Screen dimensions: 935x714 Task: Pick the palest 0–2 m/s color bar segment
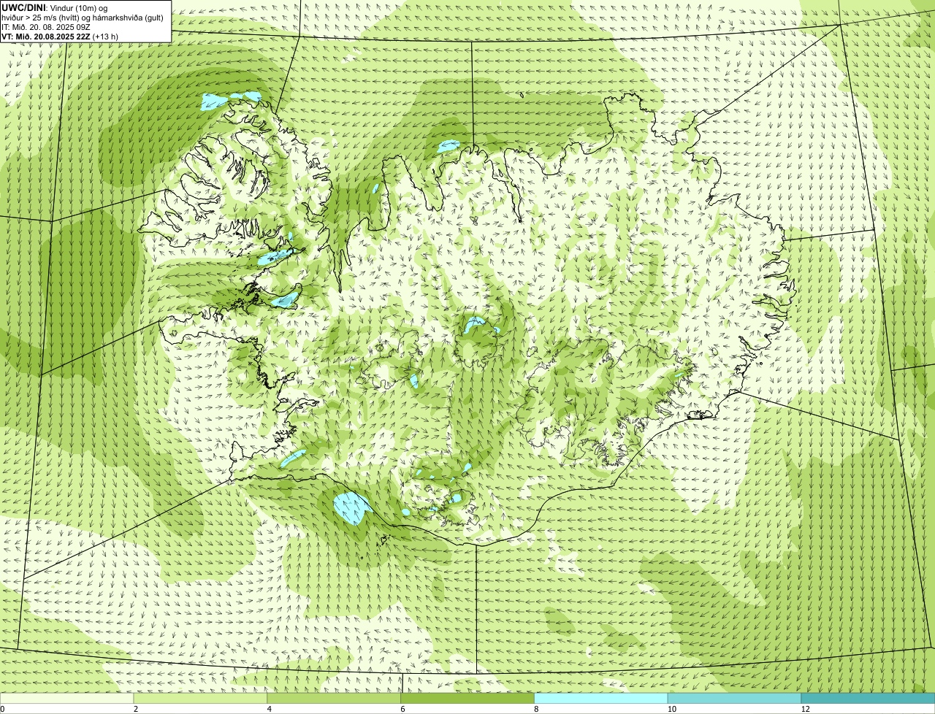click(66, 698)
